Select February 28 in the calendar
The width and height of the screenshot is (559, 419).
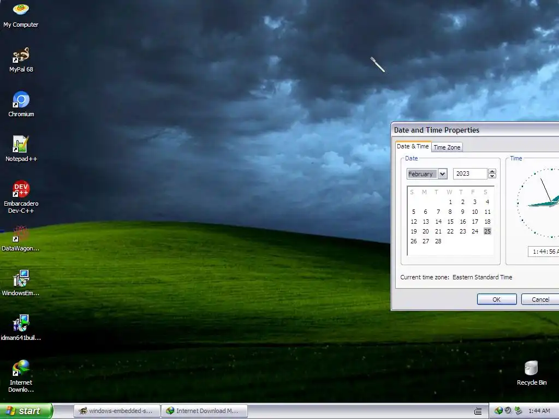438,241
